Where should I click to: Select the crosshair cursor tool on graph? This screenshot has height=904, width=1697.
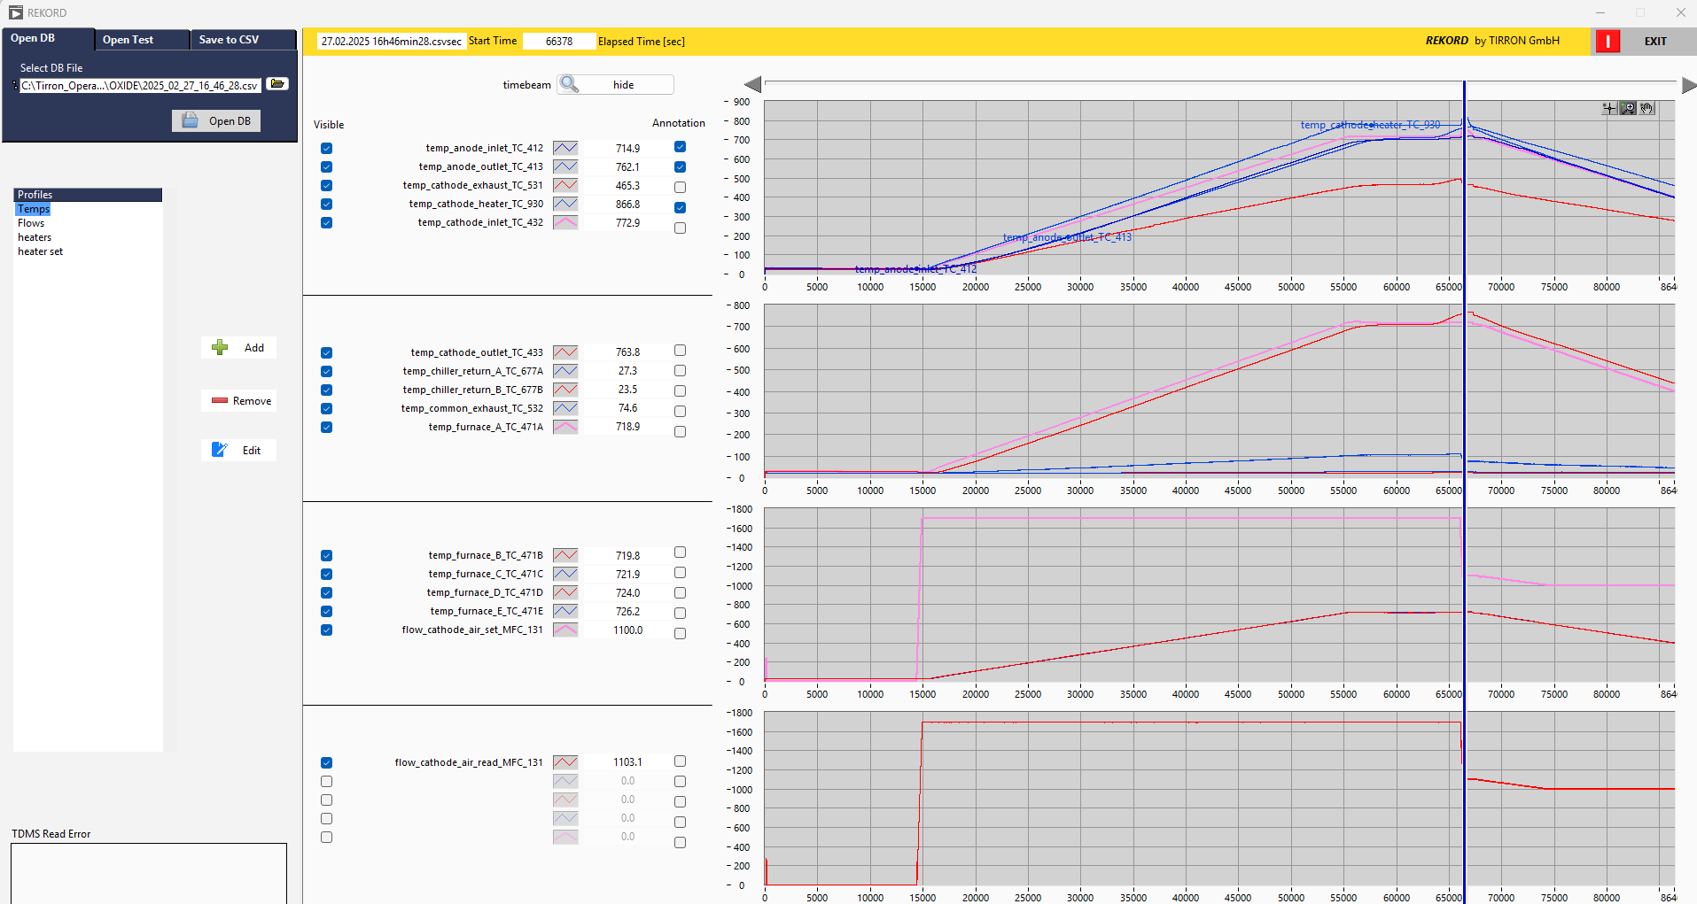coord(1609,109)
